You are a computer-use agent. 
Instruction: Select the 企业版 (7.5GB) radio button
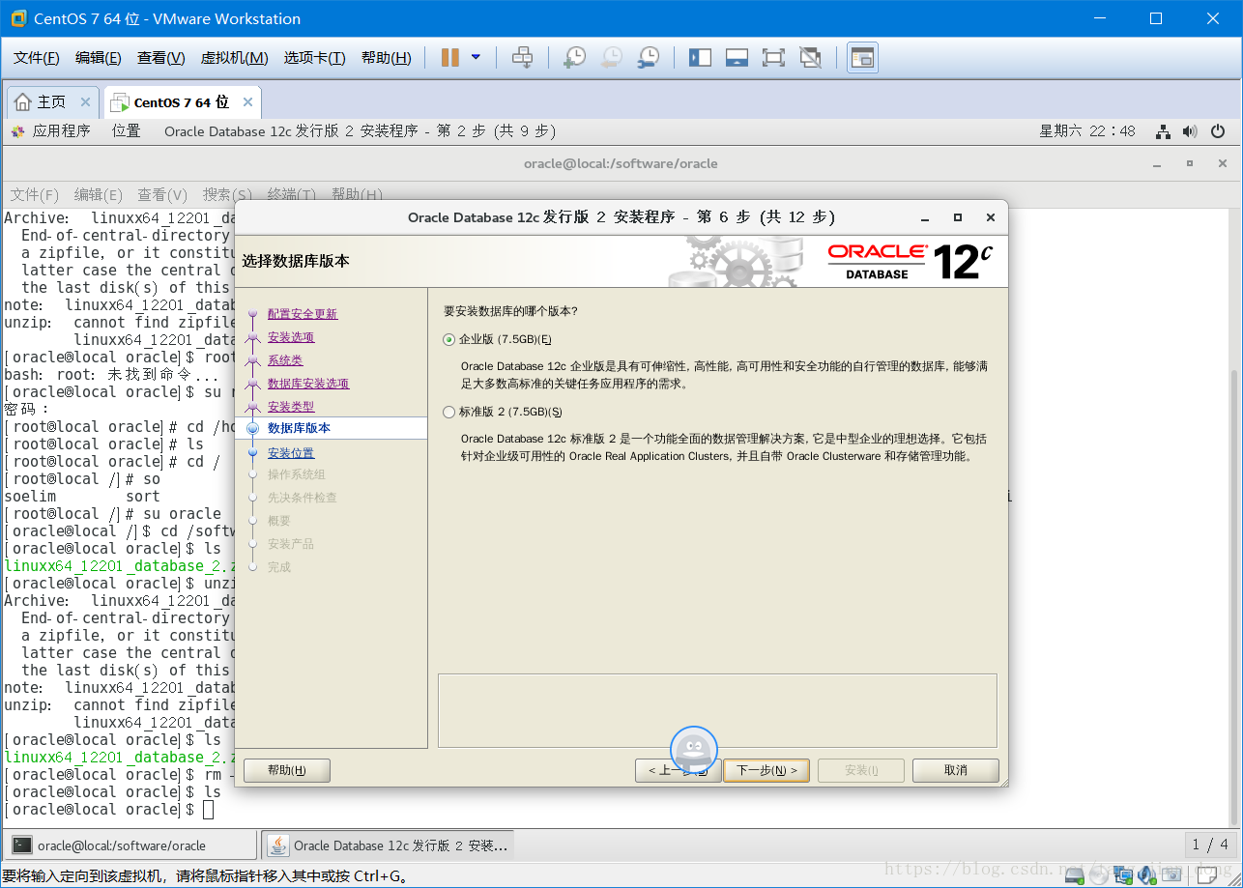pyautogui.click(x=448, y=339)
